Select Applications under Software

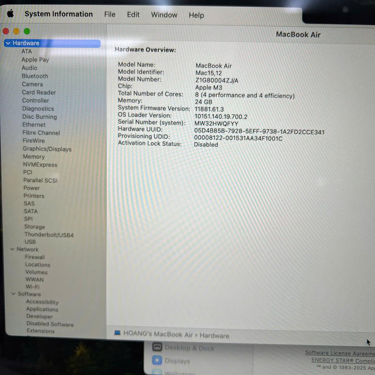coord(42,309)
